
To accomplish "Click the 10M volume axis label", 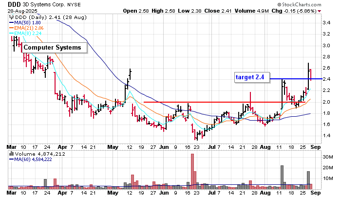I will click(x=328, y=179).
